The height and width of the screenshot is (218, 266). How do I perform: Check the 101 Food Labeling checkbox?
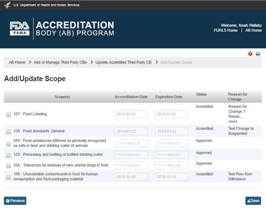click(x=9, y=115)
